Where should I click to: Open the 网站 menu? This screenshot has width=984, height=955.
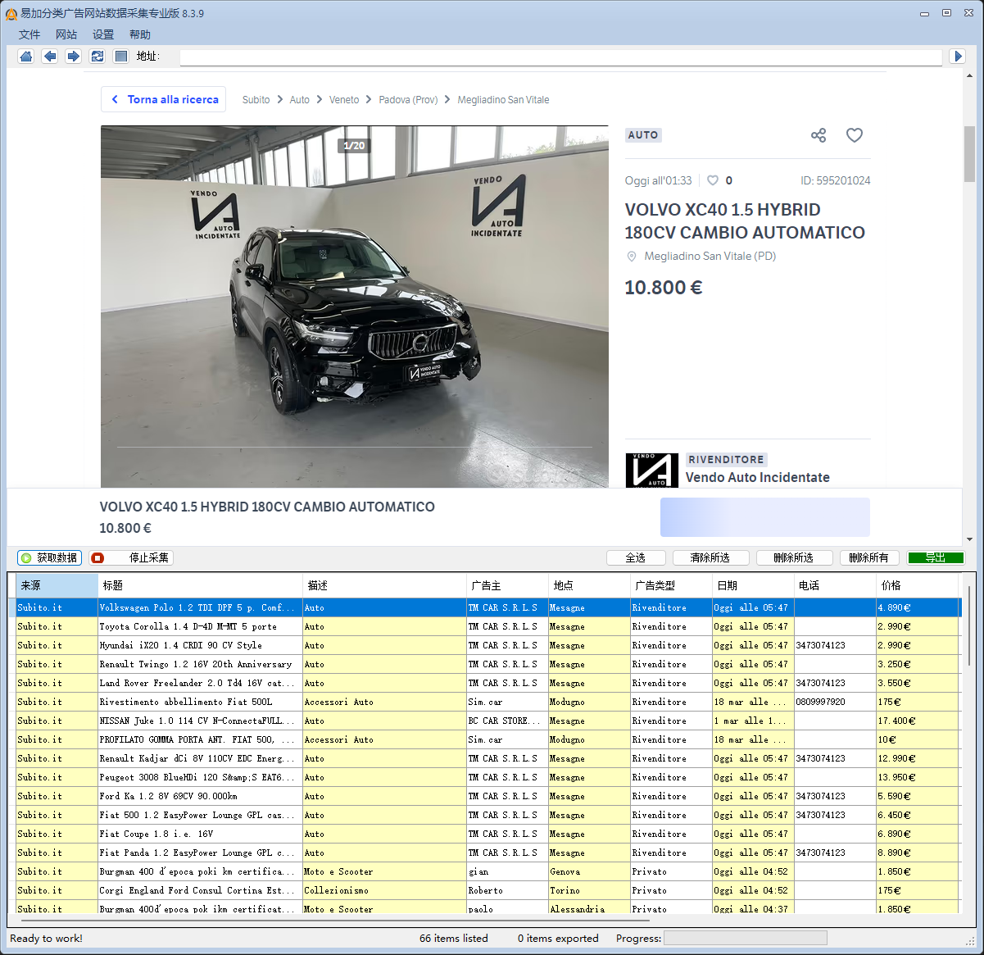click(66, 34)
